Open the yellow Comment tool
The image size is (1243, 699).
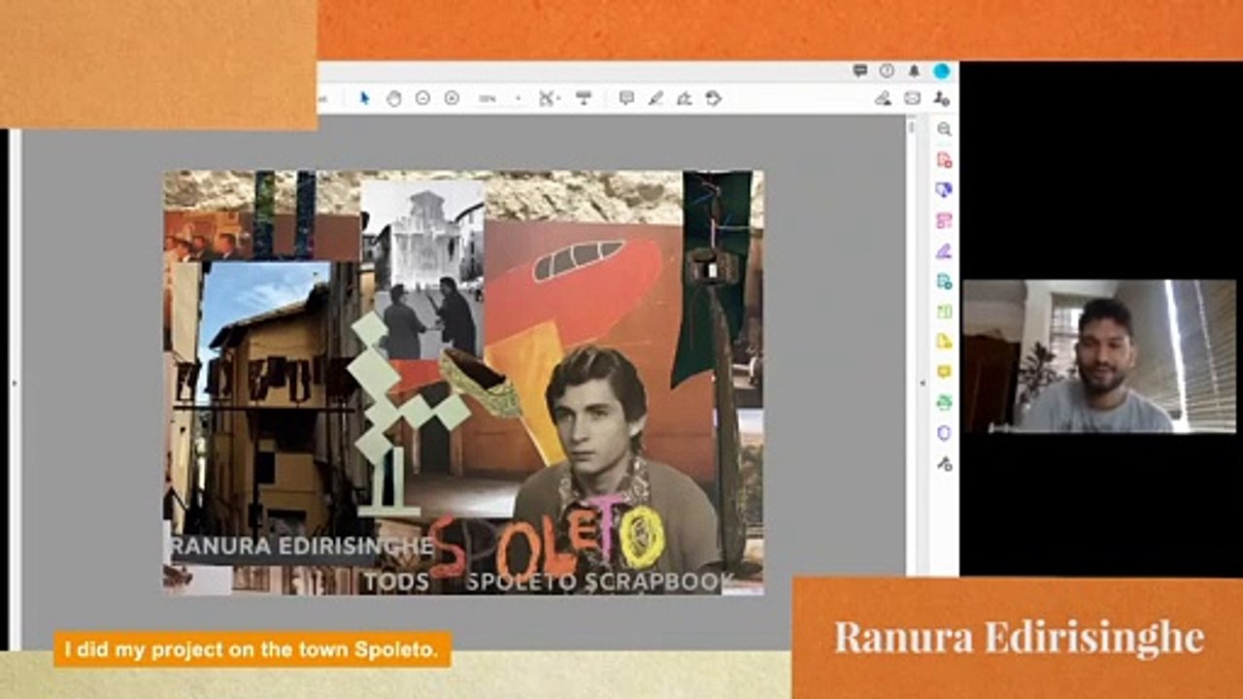[944, 372]
